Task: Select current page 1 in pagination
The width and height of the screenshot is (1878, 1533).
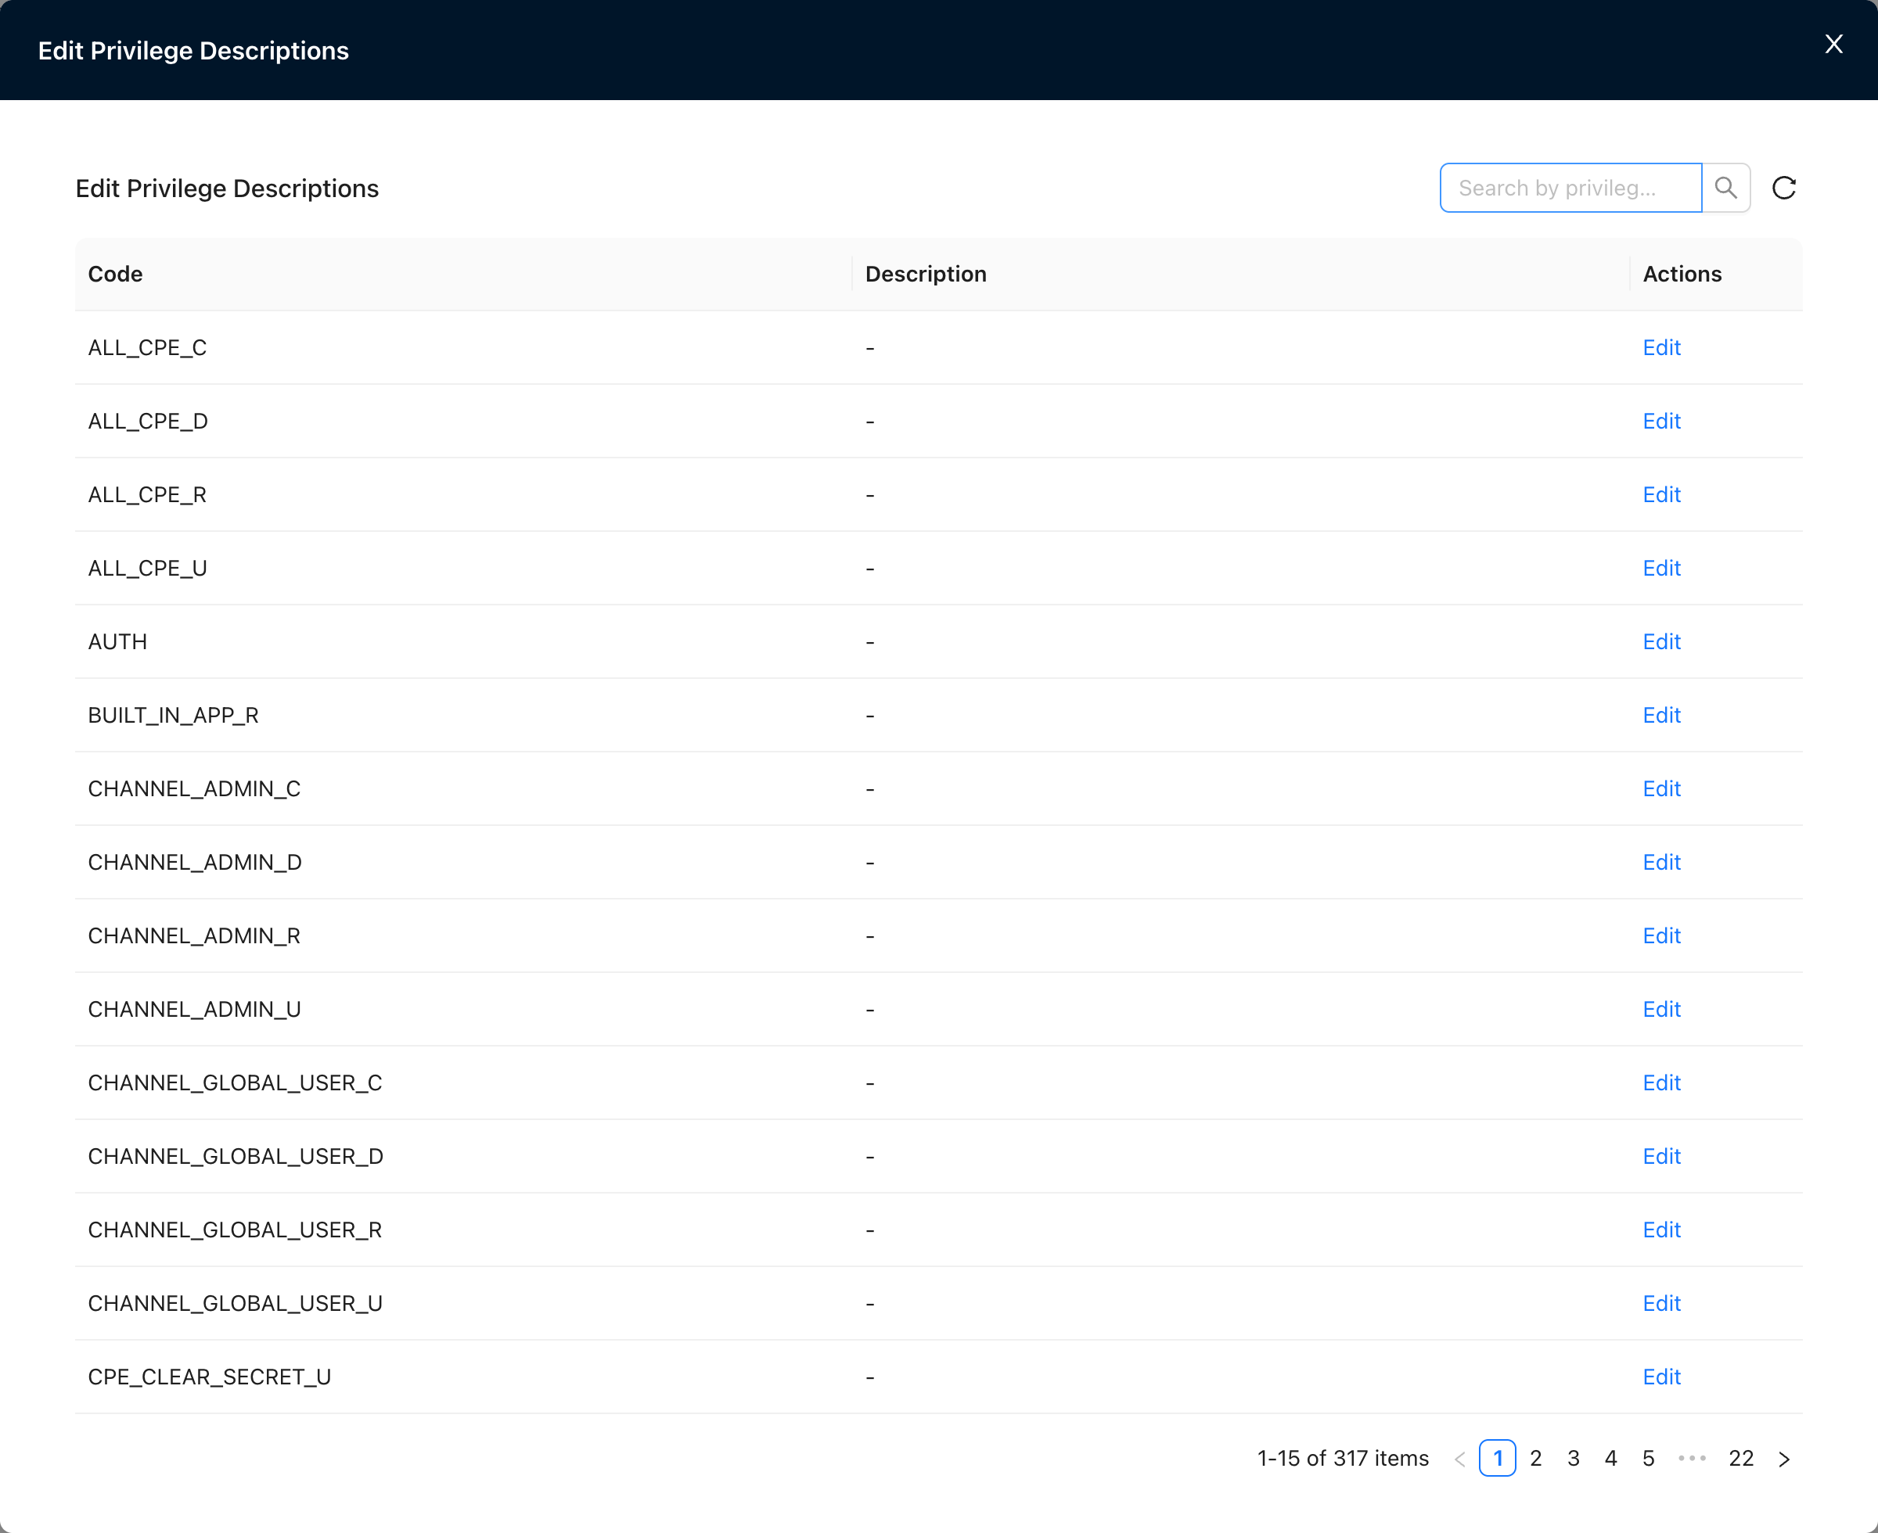Action: click(1498, 1458)
